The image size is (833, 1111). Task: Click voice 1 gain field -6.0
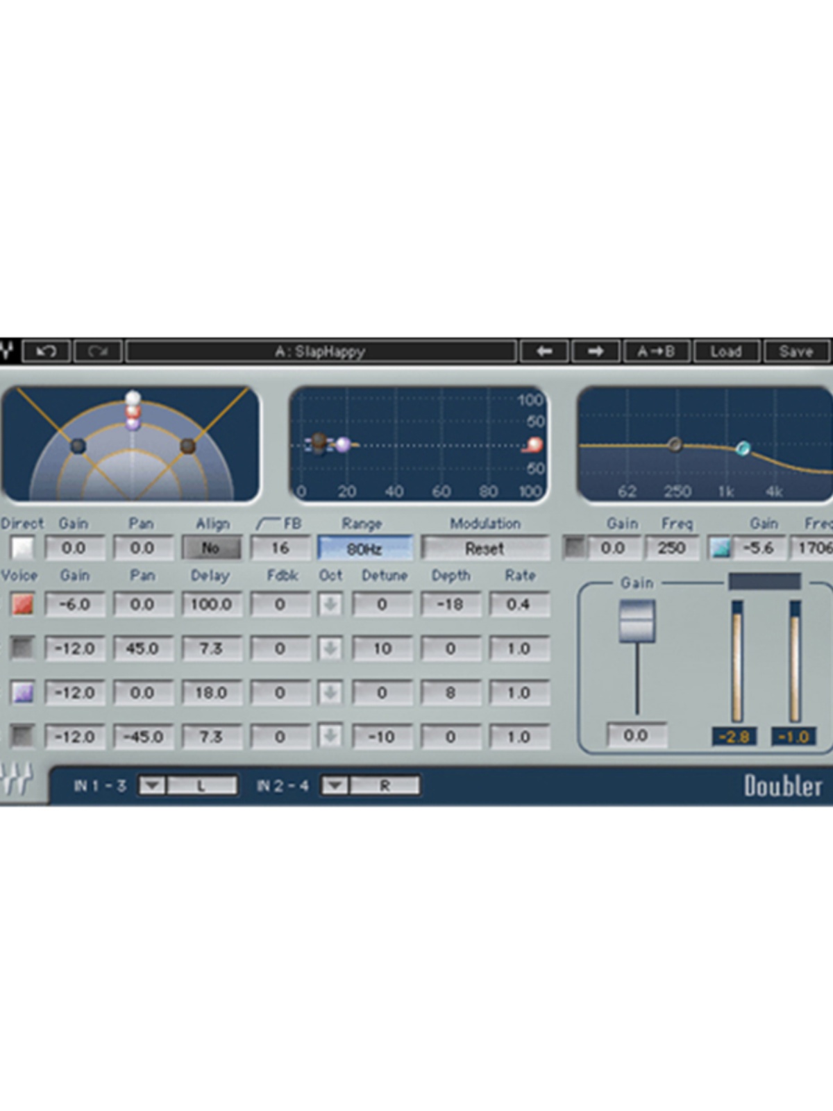coord(74,605)
